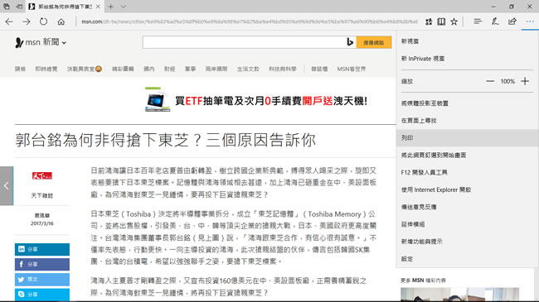Click the translate page icon
The height and width of the screenshot is (302, 539).
[x=429, y=22]
